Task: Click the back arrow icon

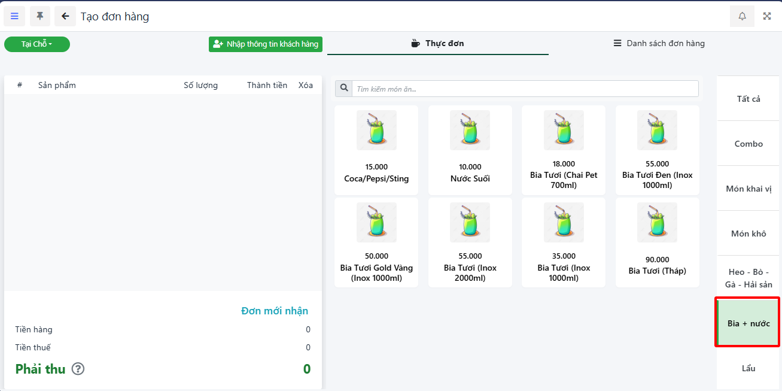Action: (x=65, y=16)
